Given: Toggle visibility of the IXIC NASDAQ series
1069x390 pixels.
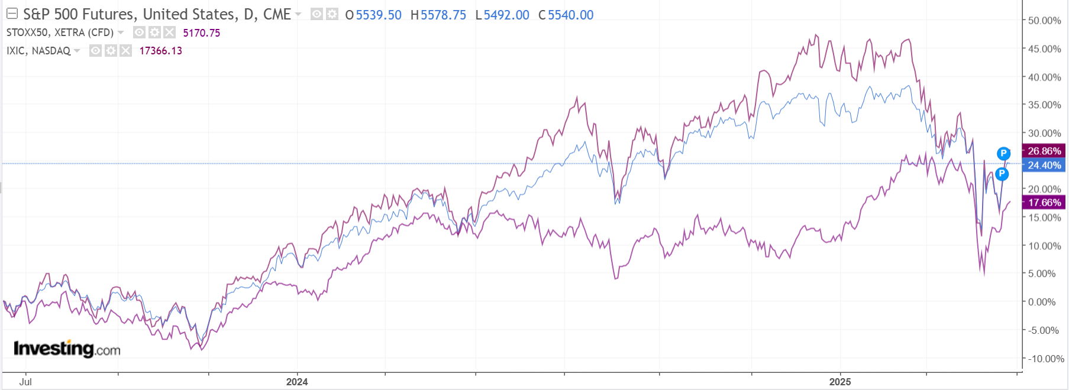Looking at the screenshot, I should (x=96, y=51).
